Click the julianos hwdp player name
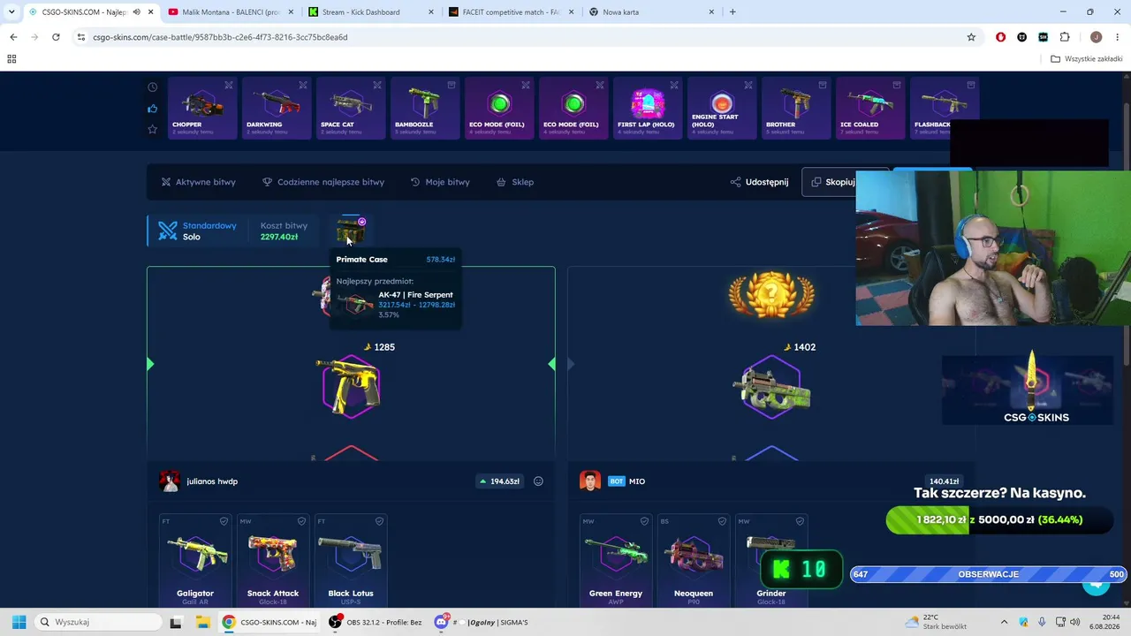Viewport: 1131px width, 636px height. [x=212, y=481]
